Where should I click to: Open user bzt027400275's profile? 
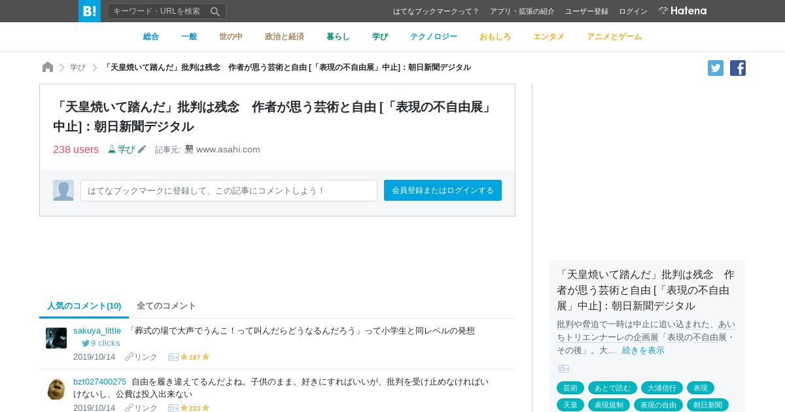tap(99, 381)
